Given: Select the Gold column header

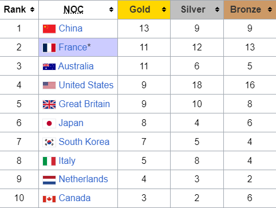Looking at the screenshot, I should coord(144,10).
